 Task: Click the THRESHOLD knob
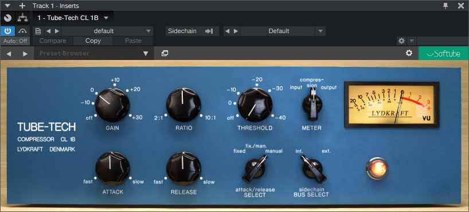click(255, 105)
